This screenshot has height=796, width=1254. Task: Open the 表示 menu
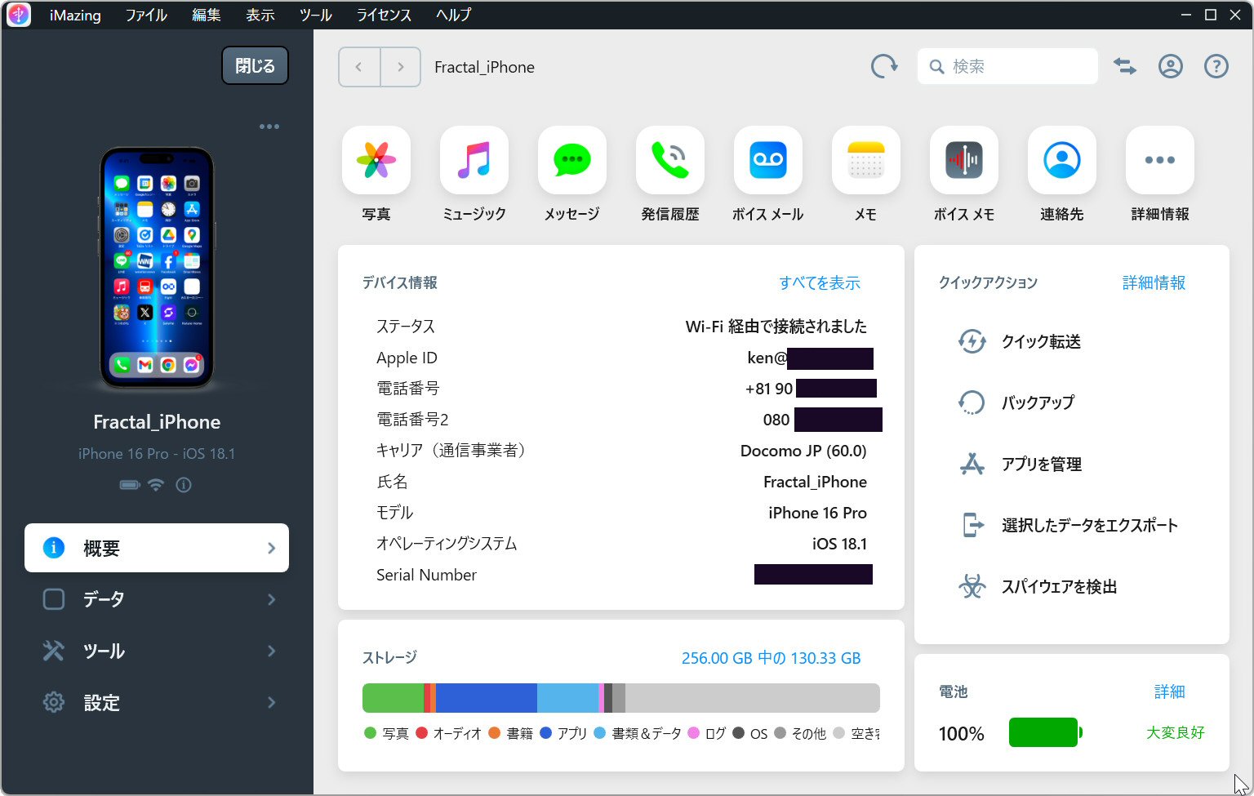point(260,15)
